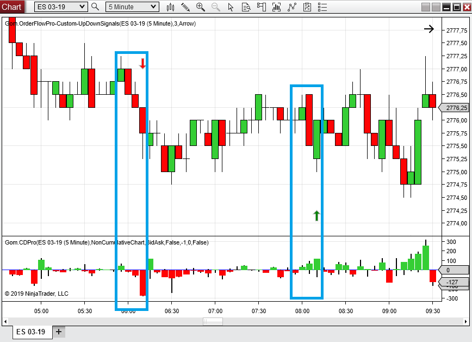472x342 pixels.
Task: Click the Chart title label
Action: tap(11, 7)
